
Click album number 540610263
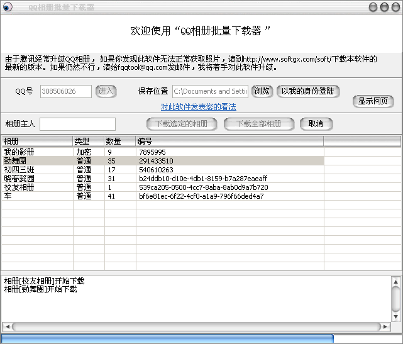click(x=157, y=170)
